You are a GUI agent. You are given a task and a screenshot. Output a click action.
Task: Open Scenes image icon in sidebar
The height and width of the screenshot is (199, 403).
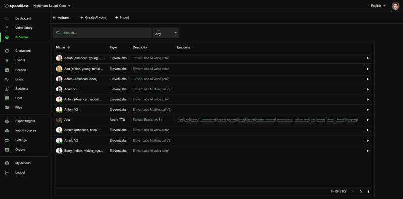click(7, 70)
